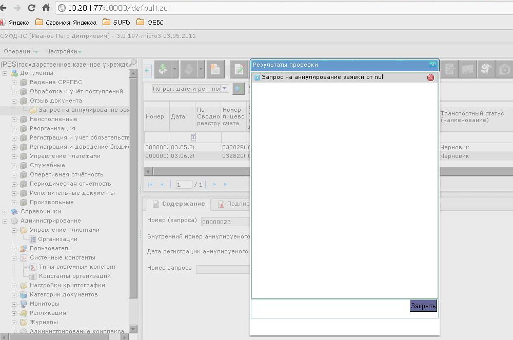Click the clock person toolbar icon

tap(486, 69)
